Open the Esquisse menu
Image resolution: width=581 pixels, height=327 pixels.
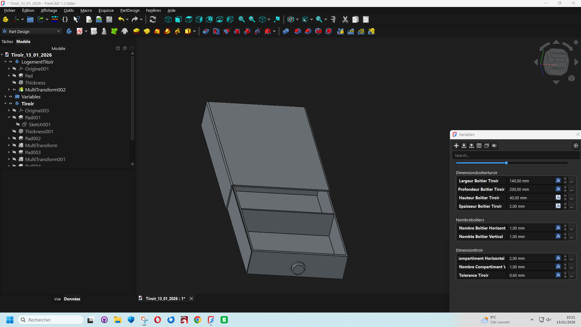click(x=106, y=11)
